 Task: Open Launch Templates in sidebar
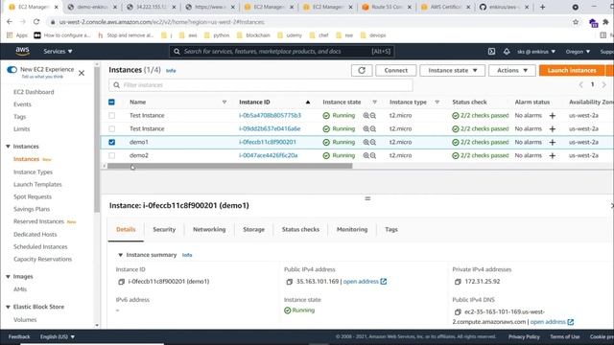pyautogui.click(x=37, y=184)
